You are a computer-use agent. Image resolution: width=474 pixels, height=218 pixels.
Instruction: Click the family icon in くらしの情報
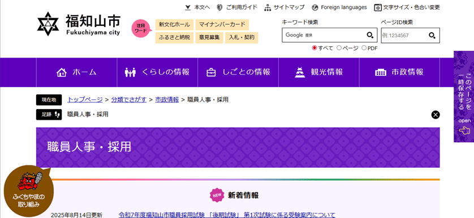130,72
